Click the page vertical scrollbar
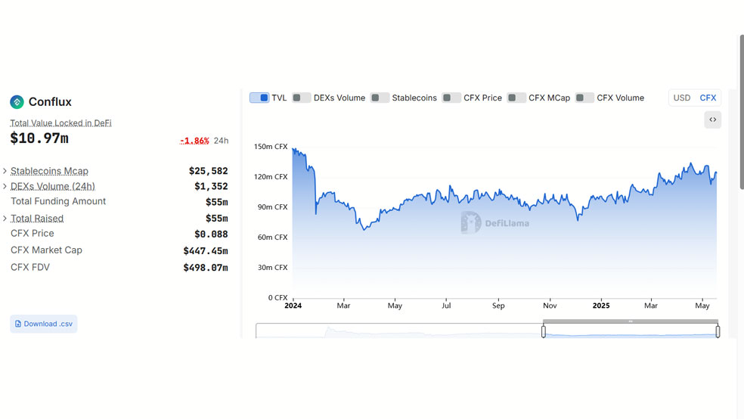Viewport: 744px width, 419px height. (x=742, y=112)
